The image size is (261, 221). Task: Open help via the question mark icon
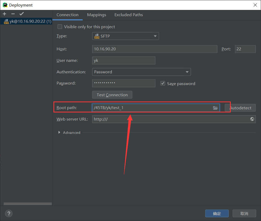coord(9,213)
